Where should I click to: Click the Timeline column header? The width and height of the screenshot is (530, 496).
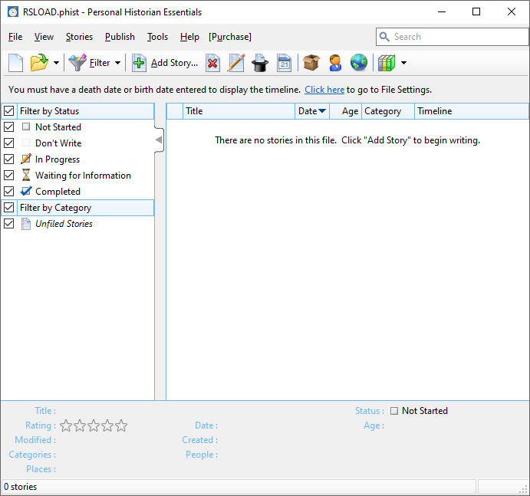point(472,111)
